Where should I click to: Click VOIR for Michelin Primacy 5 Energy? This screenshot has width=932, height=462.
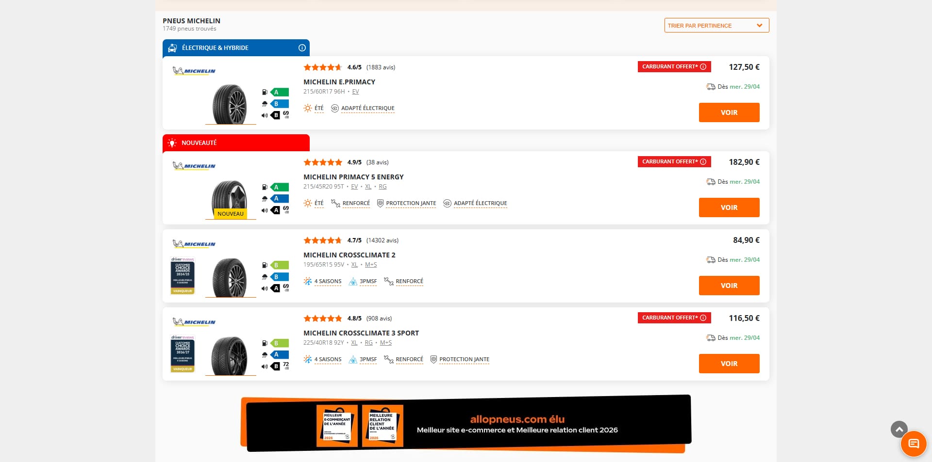729,207
